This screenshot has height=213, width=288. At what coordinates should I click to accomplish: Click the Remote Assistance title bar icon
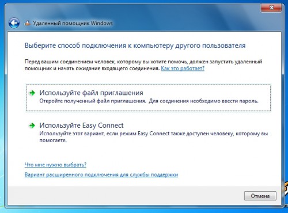(28, 23)
